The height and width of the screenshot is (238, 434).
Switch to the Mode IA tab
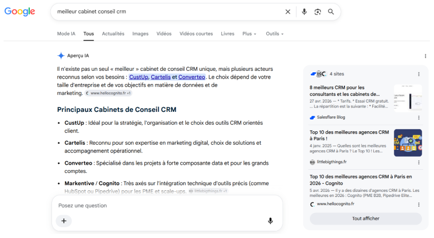[66, 34]
